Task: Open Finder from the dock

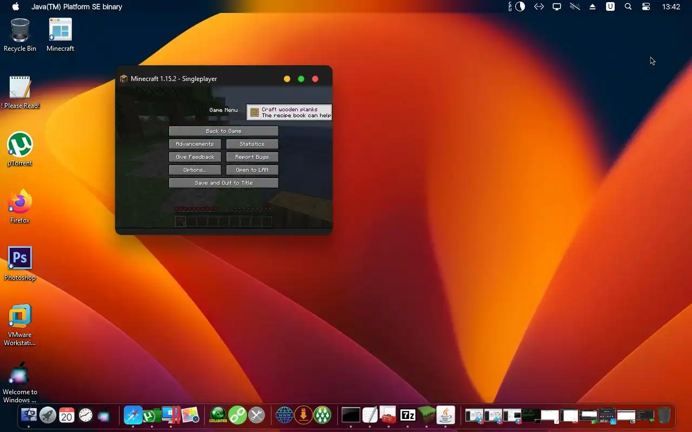Action: [x=29, y=415]
